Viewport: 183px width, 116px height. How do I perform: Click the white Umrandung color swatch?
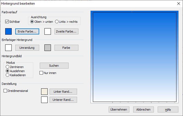(x=8, y=48)
